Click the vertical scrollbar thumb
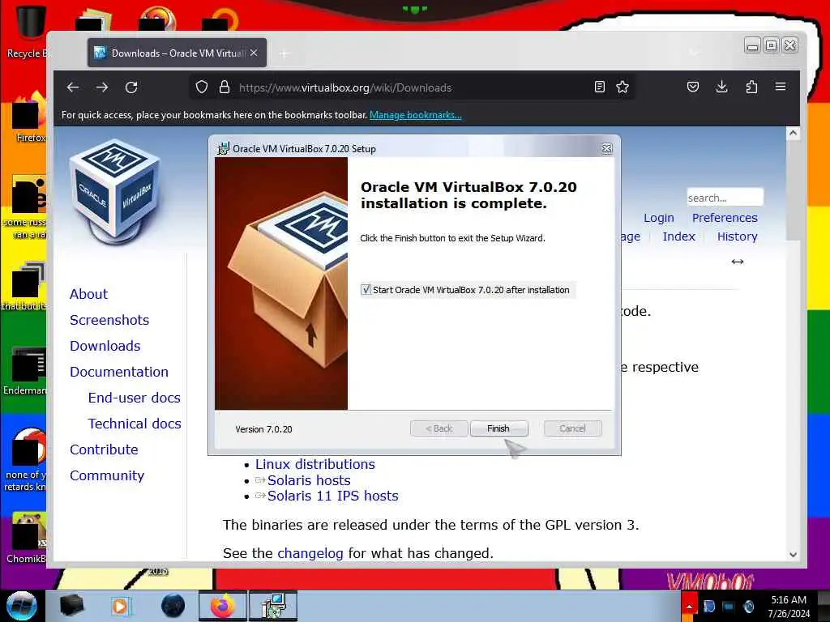830x622 pixels. 793,190
